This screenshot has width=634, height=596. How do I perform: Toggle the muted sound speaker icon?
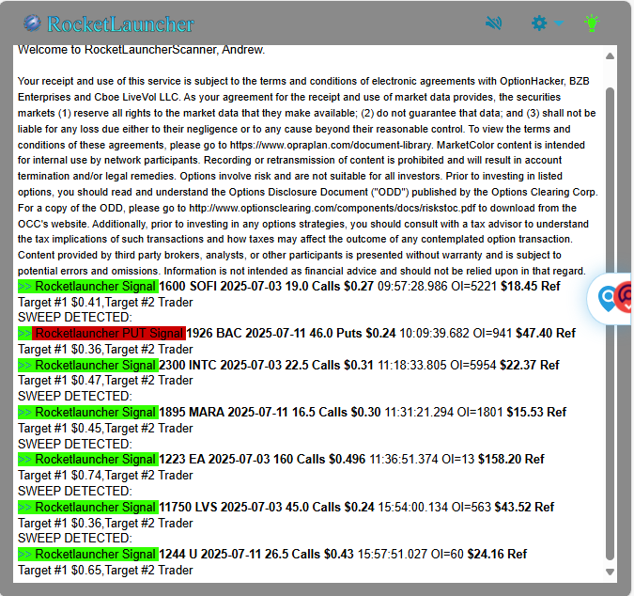click(494, 24)
